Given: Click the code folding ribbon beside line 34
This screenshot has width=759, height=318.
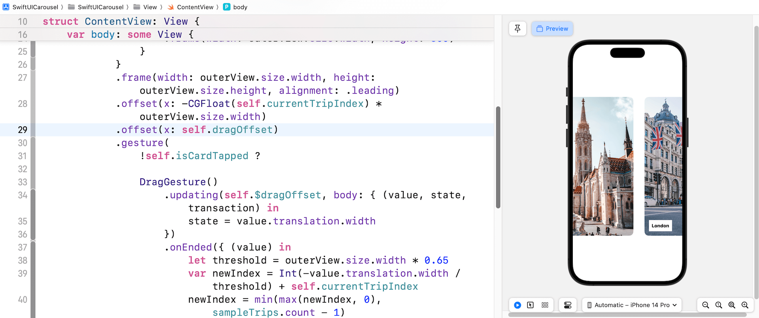Looking at the screenshot, I should (x=33, y=195).
